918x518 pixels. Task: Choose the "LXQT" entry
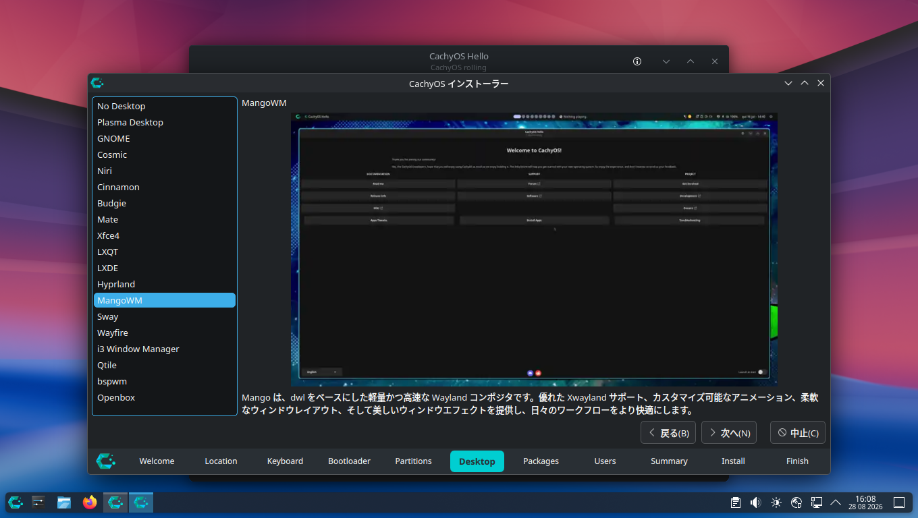click(x=165, y=252)
